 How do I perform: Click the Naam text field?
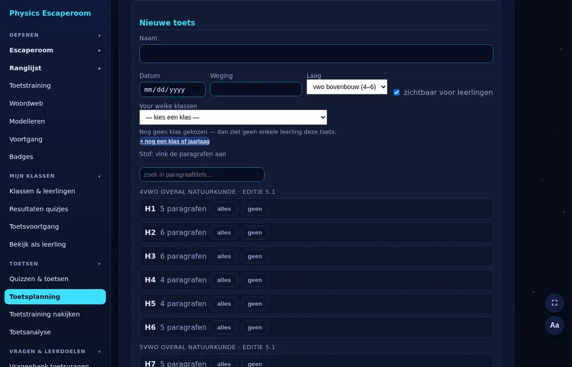(316, 54)
